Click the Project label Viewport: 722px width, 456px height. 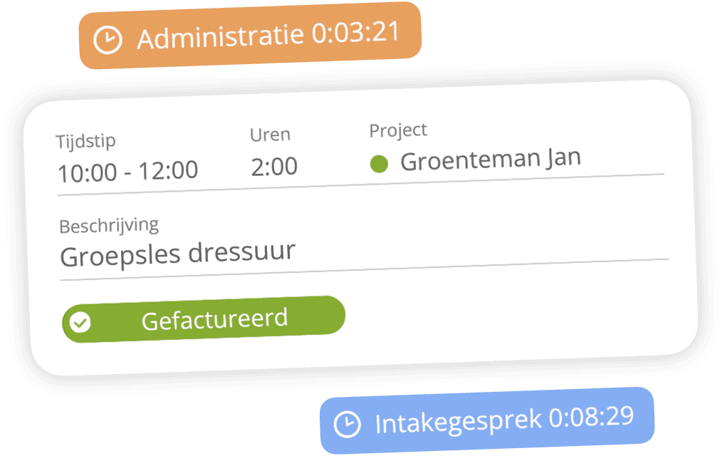[x=398, y=130]
